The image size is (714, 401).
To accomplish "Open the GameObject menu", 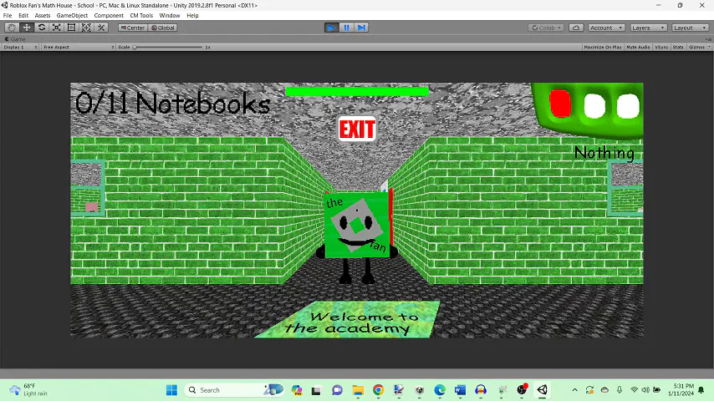I will point(72,16).
